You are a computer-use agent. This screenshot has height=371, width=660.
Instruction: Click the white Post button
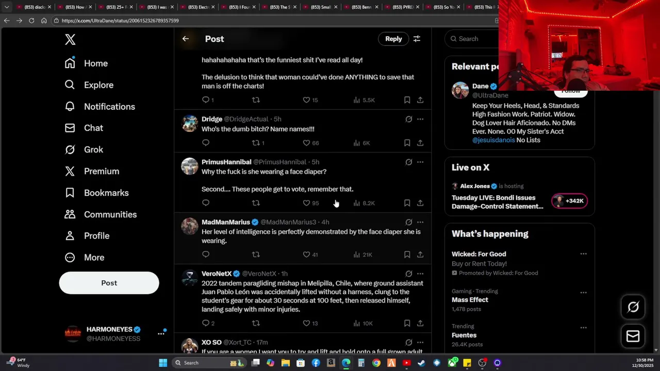(x=109, y=283)
